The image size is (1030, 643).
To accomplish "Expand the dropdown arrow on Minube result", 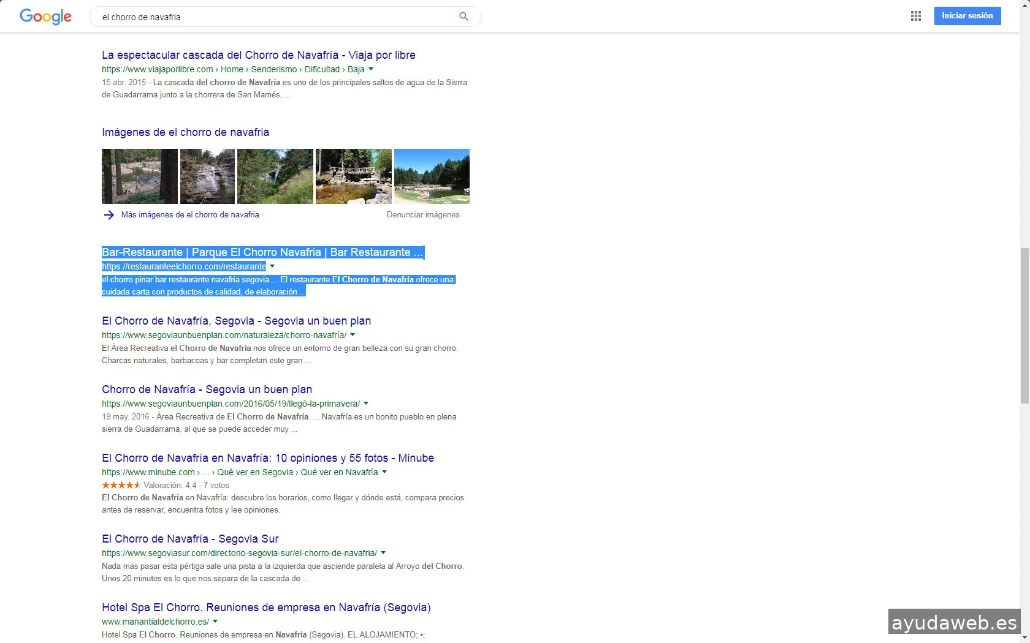I will pyautogui.click(x=384, y=472).
